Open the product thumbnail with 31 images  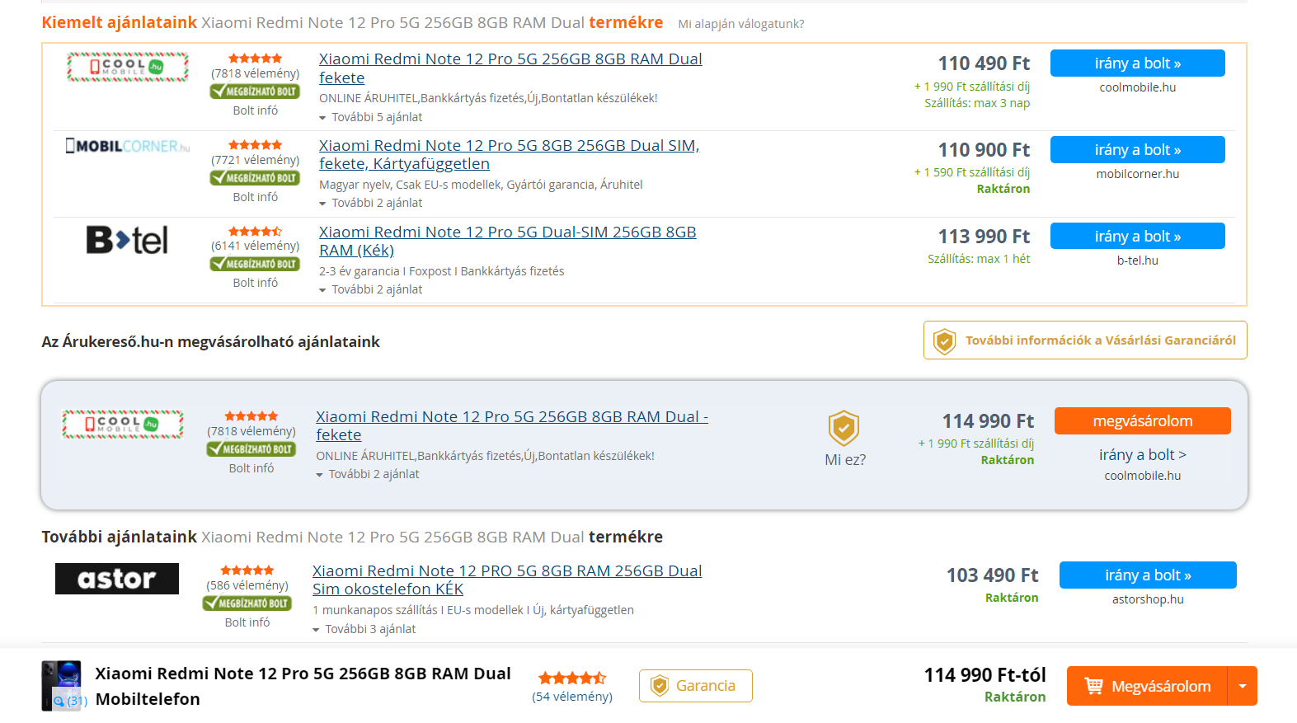[62, 685]
